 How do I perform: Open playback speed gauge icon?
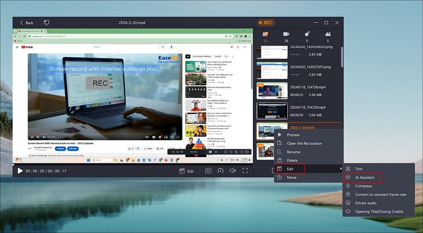pos(220,171)
